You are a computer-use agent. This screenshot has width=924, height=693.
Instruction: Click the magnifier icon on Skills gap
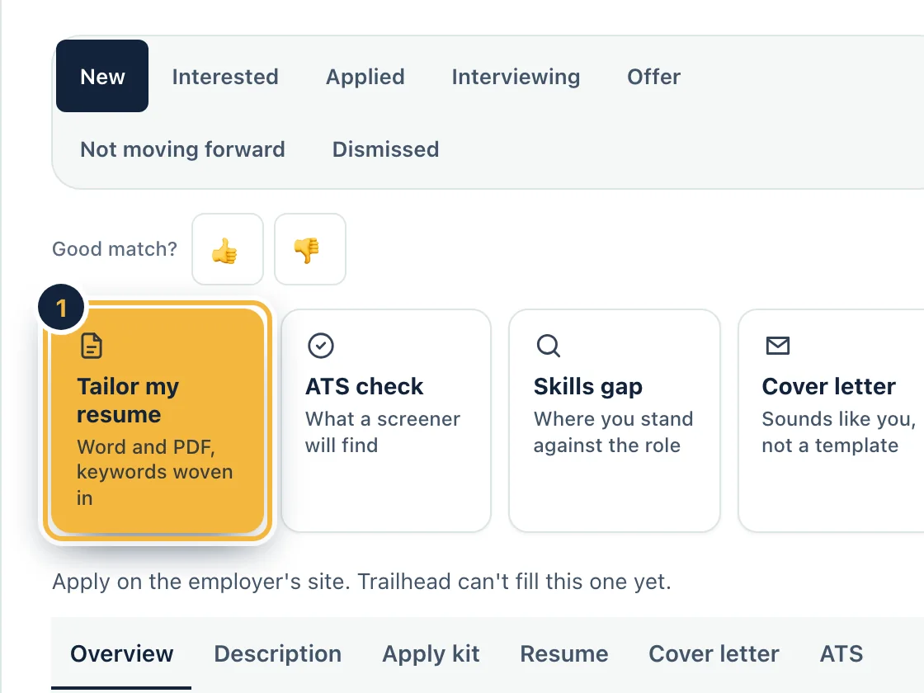pyautogui.click(x=548, y=346)
